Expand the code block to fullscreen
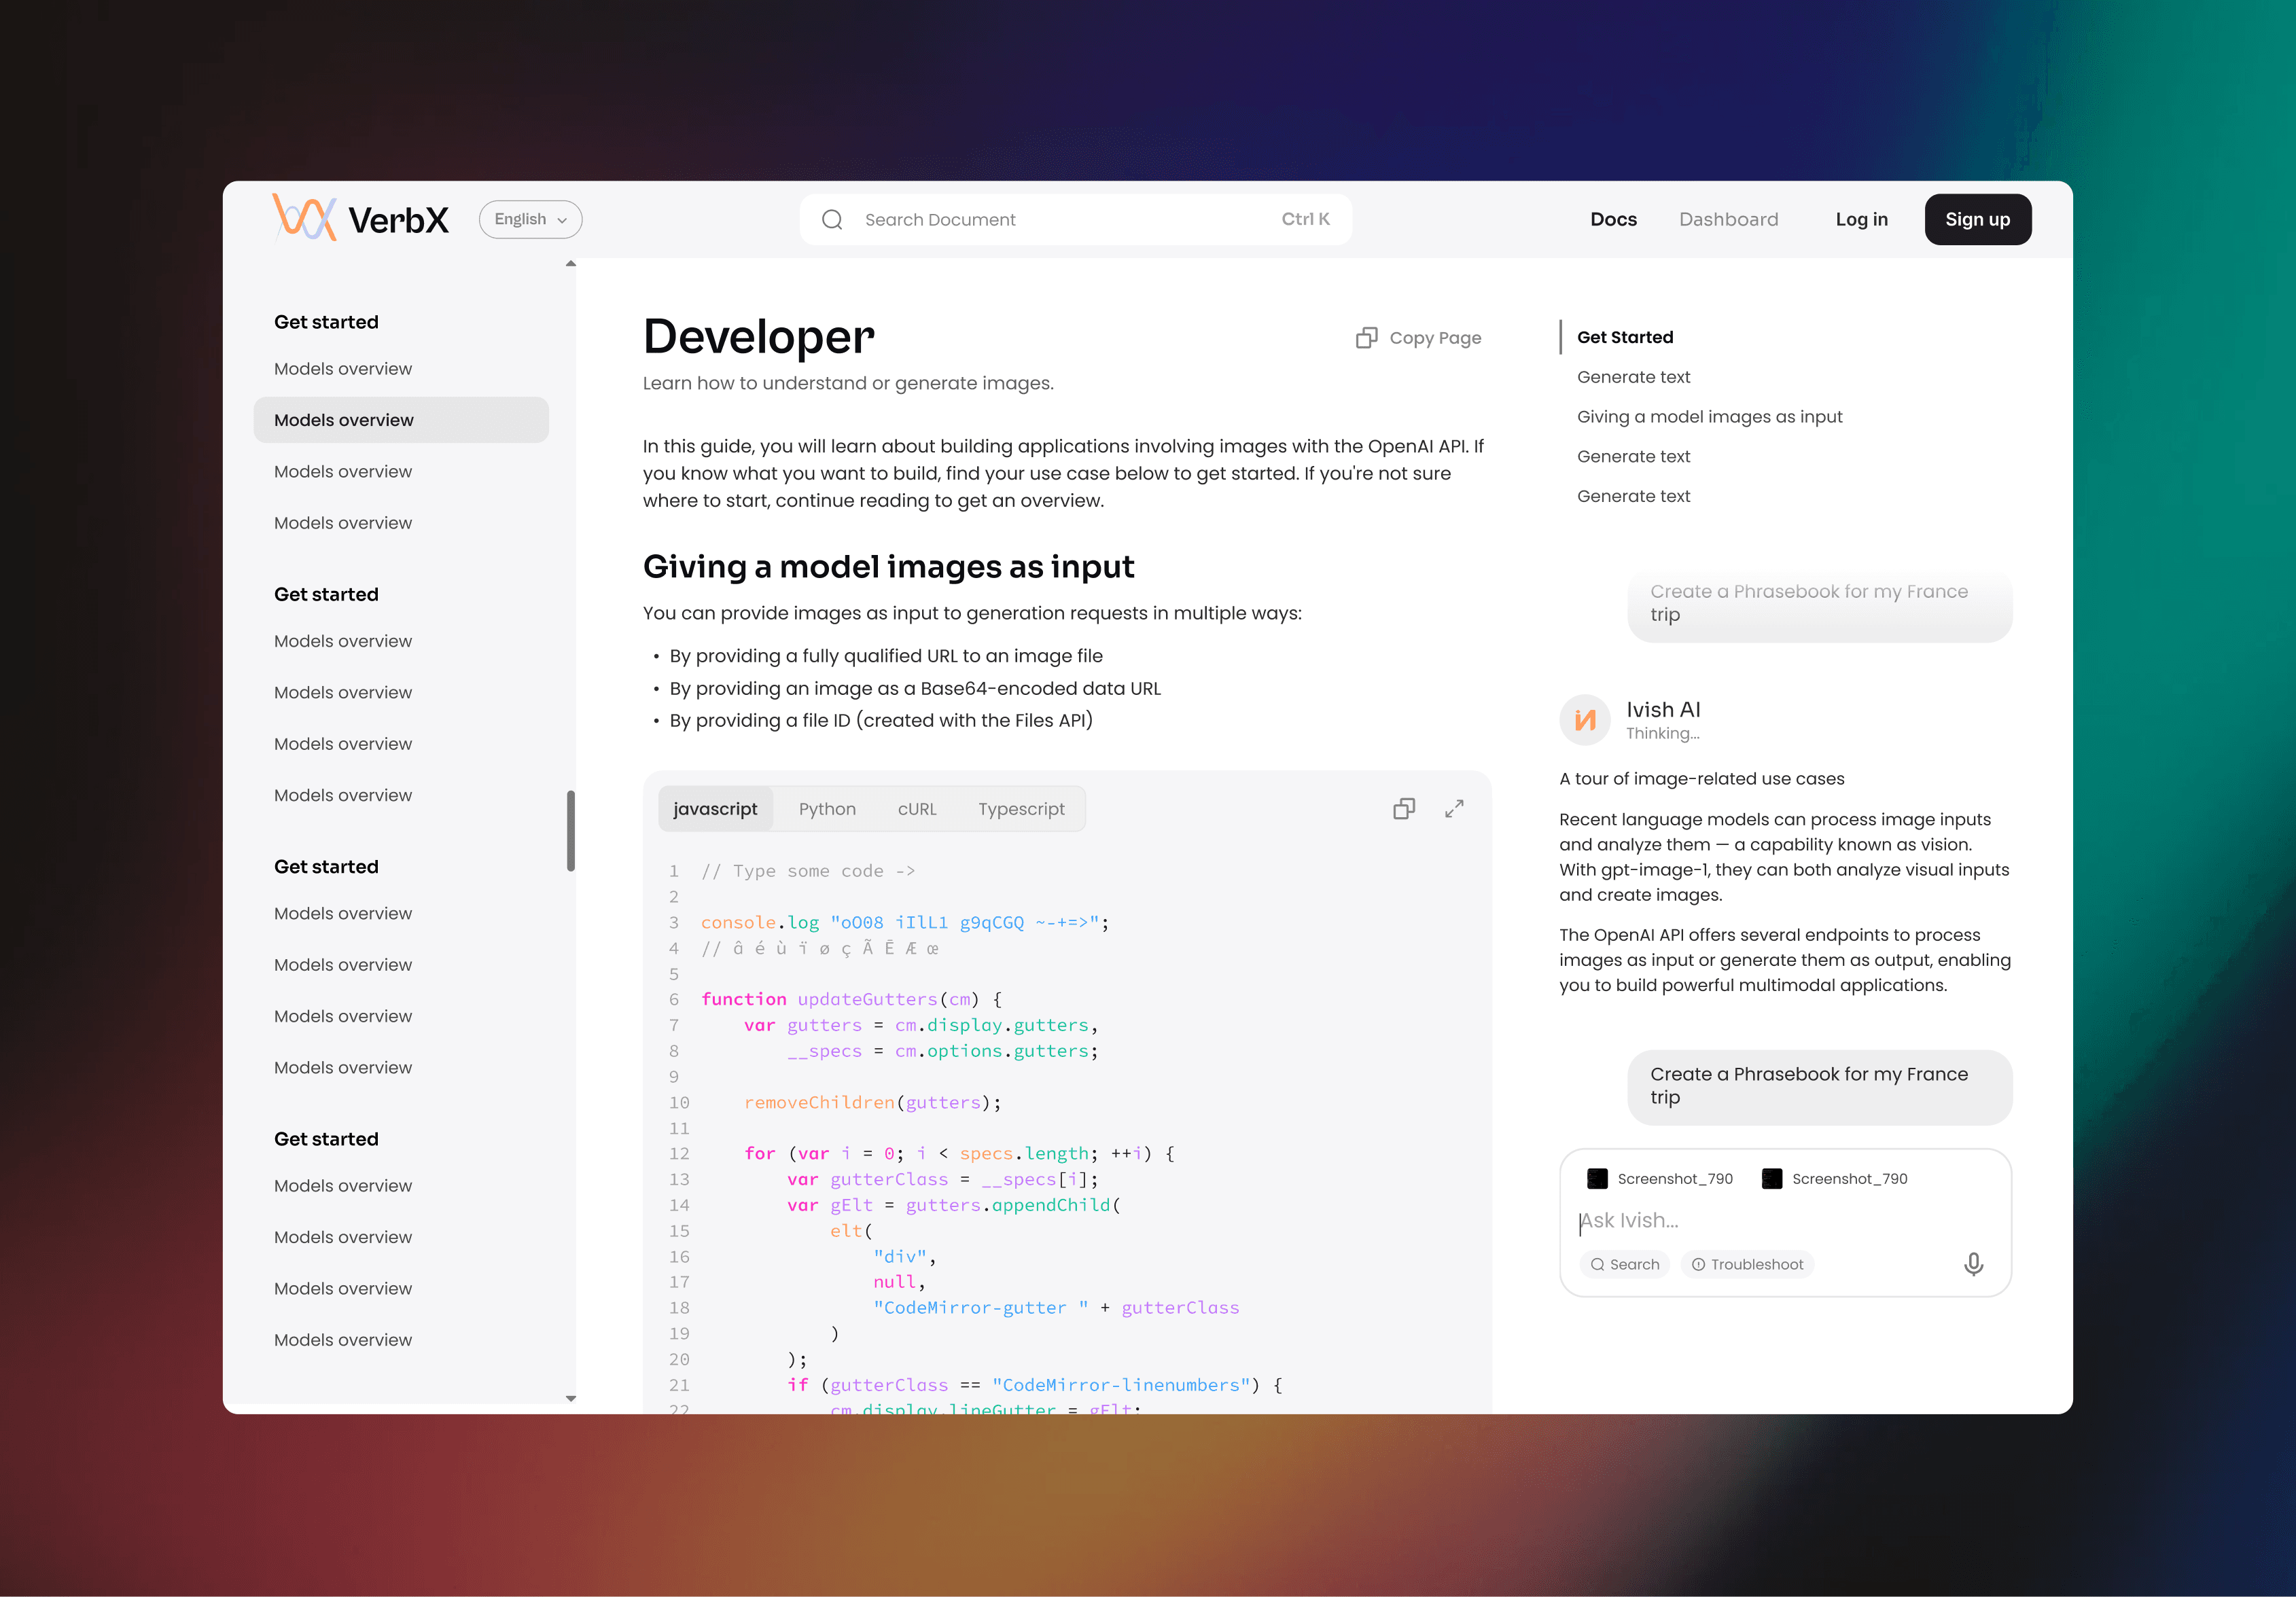2296x1597 pixels. (x=1454, y=809)
